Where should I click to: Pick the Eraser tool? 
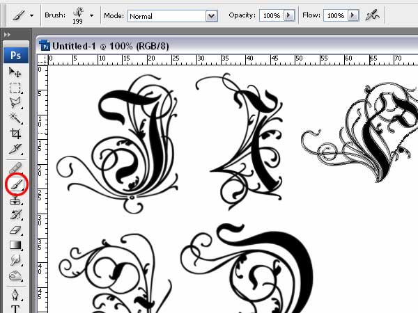(15, 230)
